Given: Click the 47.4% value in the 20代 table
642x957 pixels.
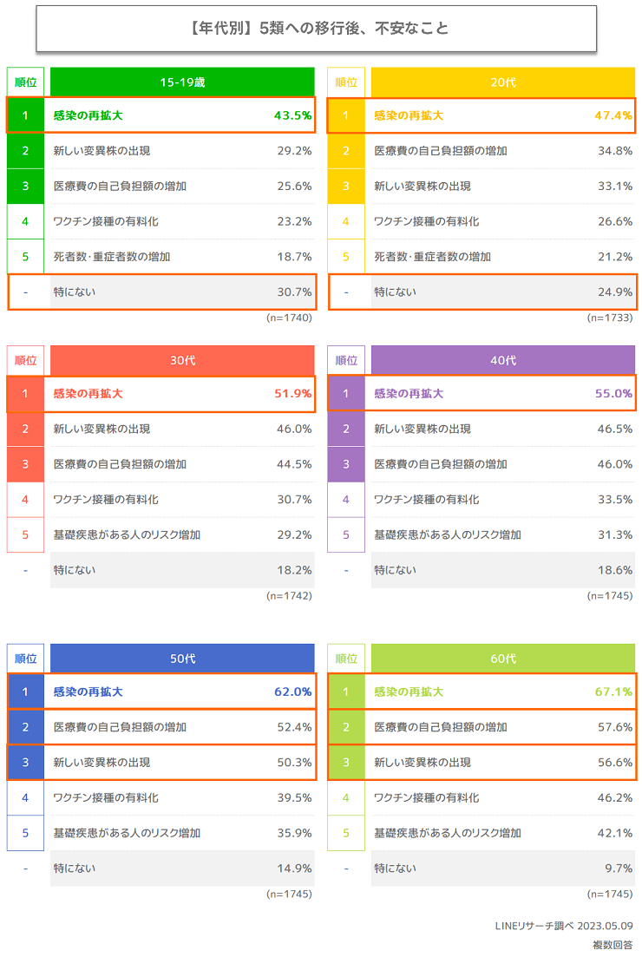Looking at the screenshot, I should pyautogui.click(x=613, y=115).
